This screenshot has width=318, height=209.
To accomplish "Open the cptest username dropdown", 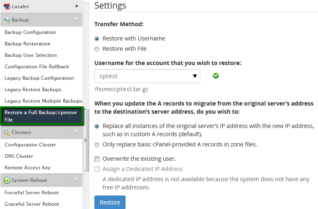I will pos(147,76).
